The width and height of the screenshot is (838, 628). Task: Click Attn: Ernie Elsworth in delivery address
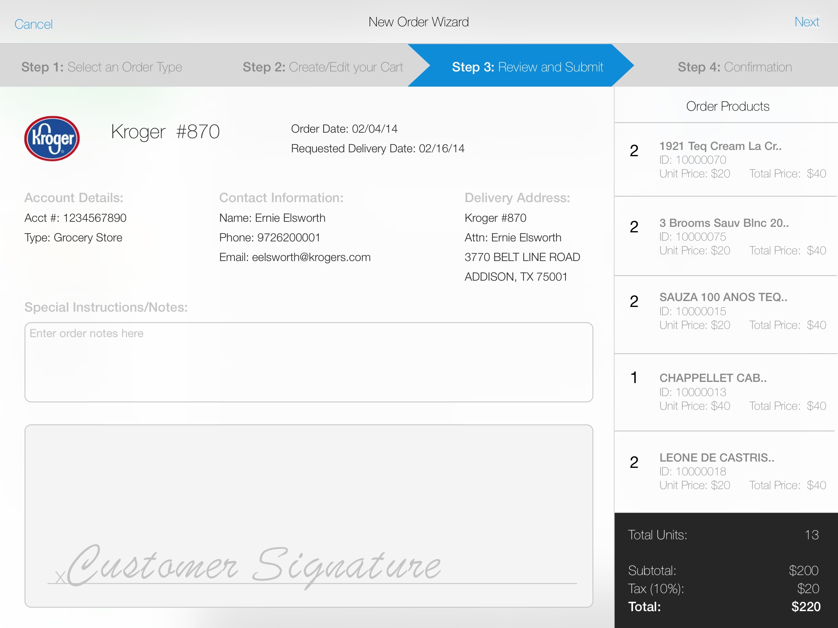tap(513, 237)
